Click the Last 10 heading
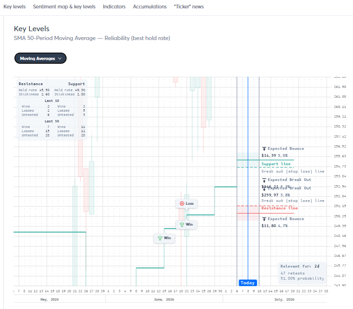 tap(52, 101)
